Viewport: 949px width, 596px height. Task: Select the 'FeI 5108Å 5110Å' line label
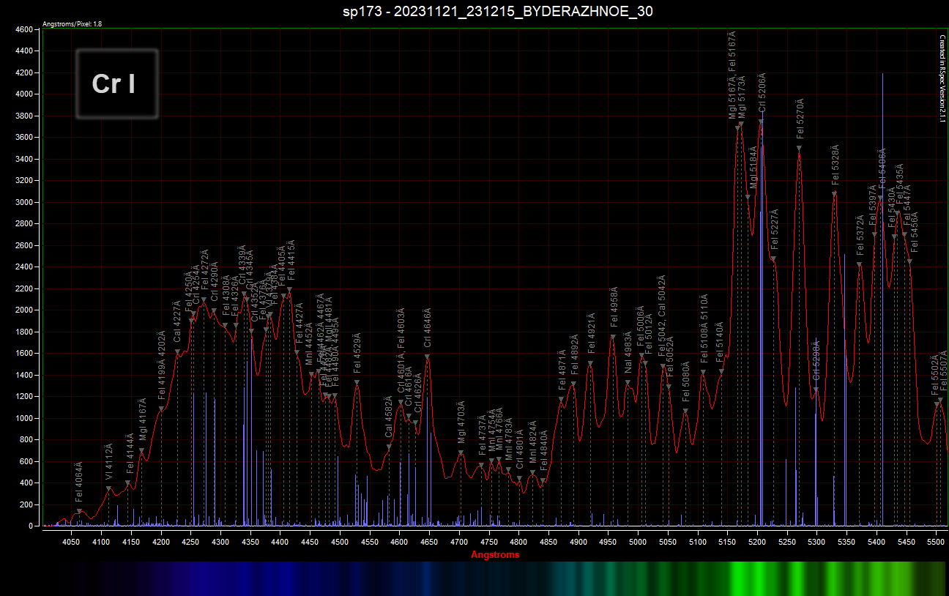(x=704, y=329)
